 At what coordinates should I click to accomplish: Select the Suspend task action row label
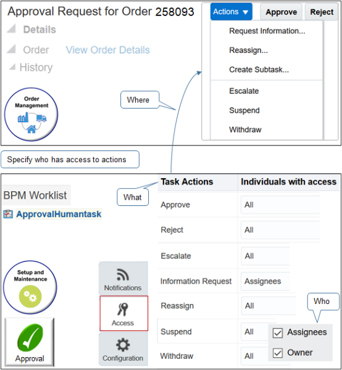[x=176, y=332]
